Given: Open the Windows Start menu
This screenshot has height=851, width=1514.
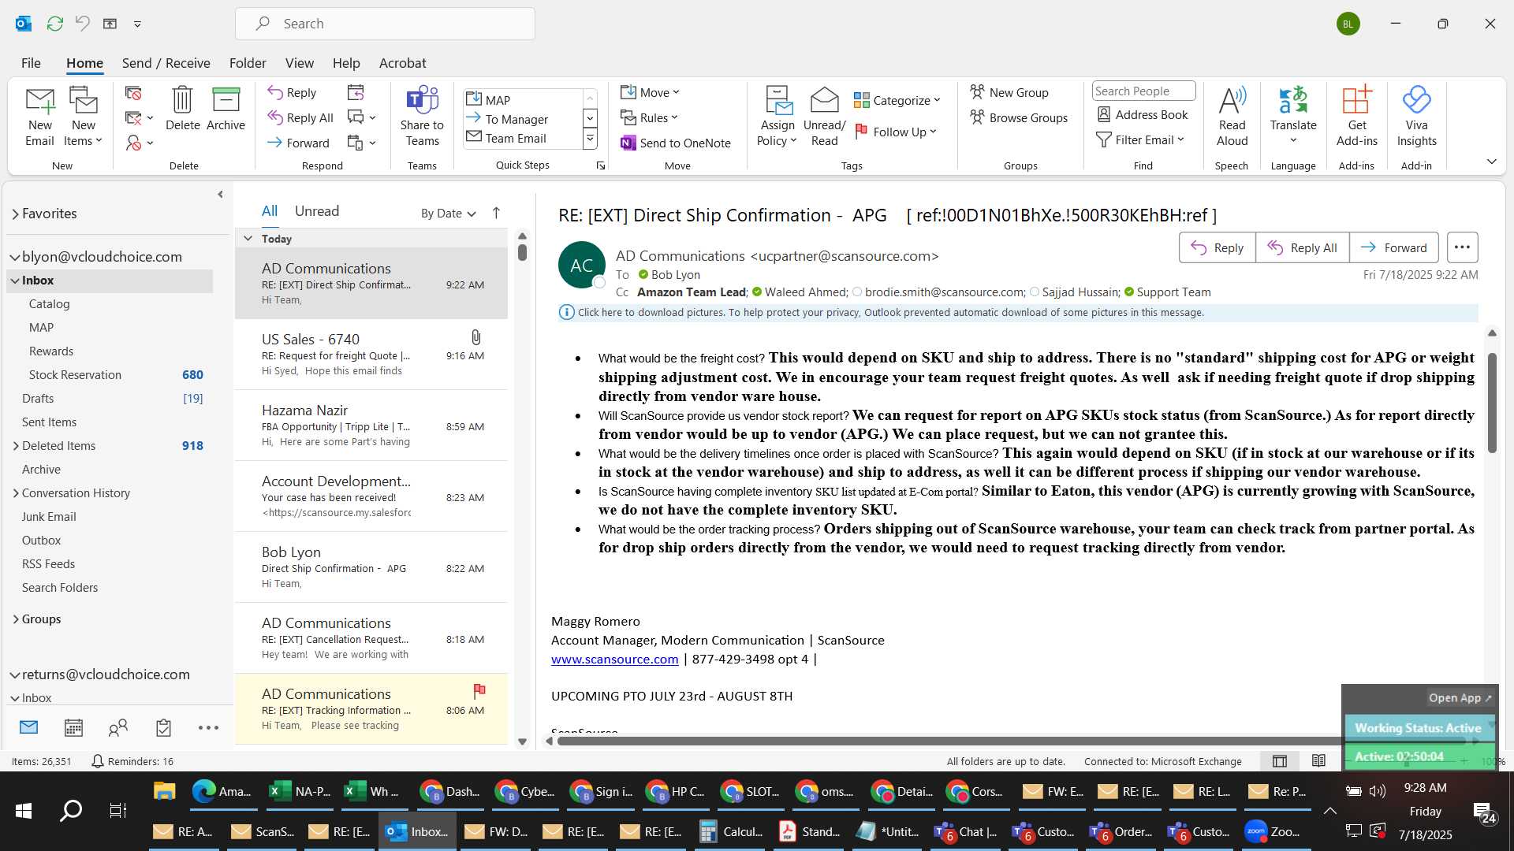Looking at the screenshot, I should (24, 810).
